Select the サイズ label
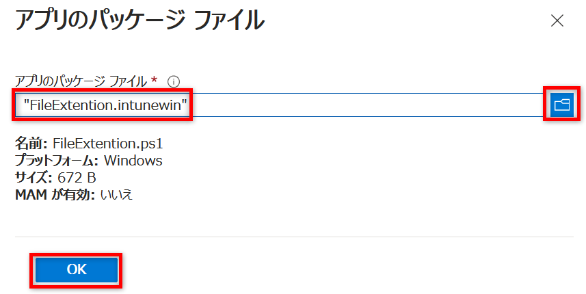The image size is (586, 294). 34,178
